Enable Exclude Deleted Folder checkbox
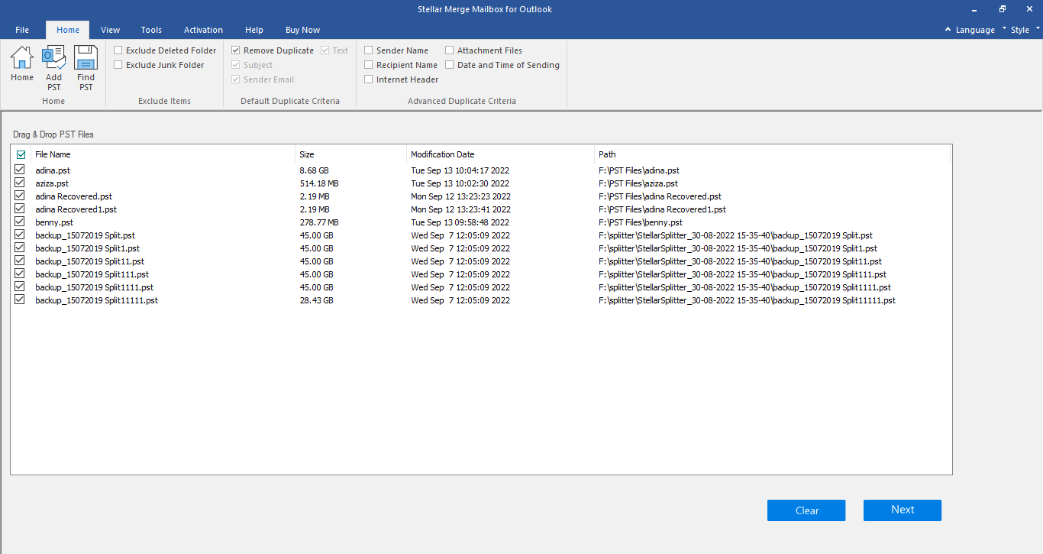 click(118, 50)
